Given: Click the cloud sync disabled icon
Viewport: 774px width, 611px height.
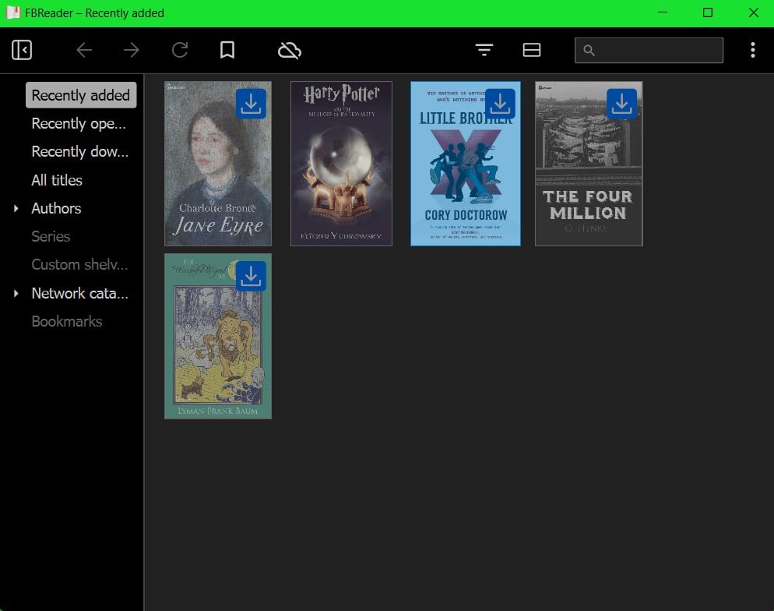Looking at the screenshot, I should tap(289, 50).
